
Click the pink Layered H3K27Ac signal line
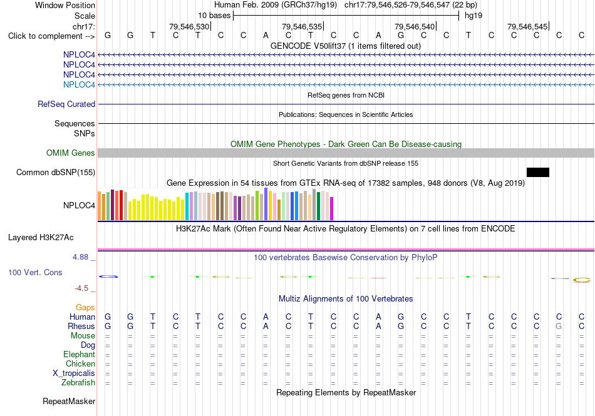click(346, 250)
